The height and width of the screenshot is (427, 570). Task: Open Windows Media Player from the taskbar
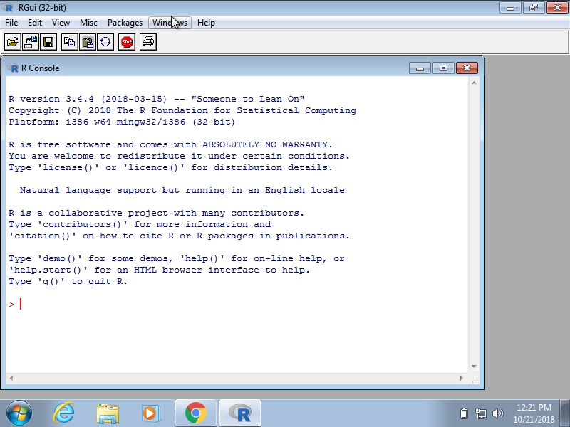click(151, 413)
